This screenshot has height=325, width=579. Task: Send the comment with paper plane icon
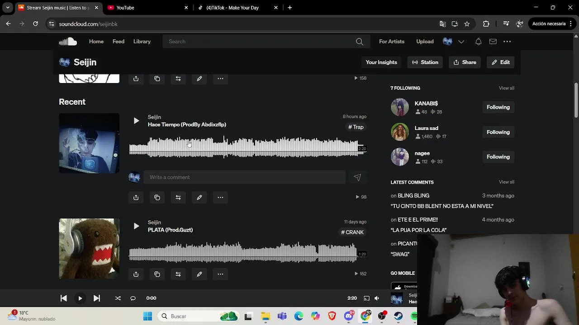pyautogui.click(x=357, y=177)
